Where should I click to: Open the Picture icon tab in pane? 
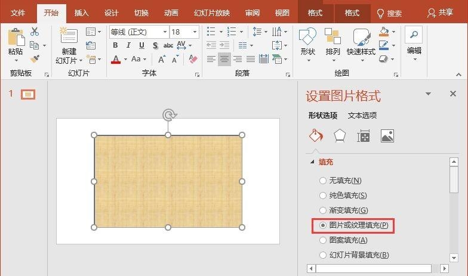(387, 136)
